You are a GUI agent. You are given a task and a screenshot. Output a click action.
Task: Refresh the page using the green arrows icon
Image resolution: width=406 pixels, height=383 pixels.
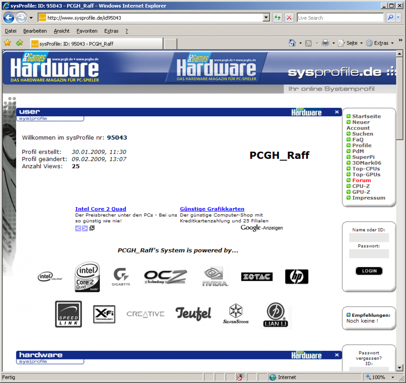(277, 18)
